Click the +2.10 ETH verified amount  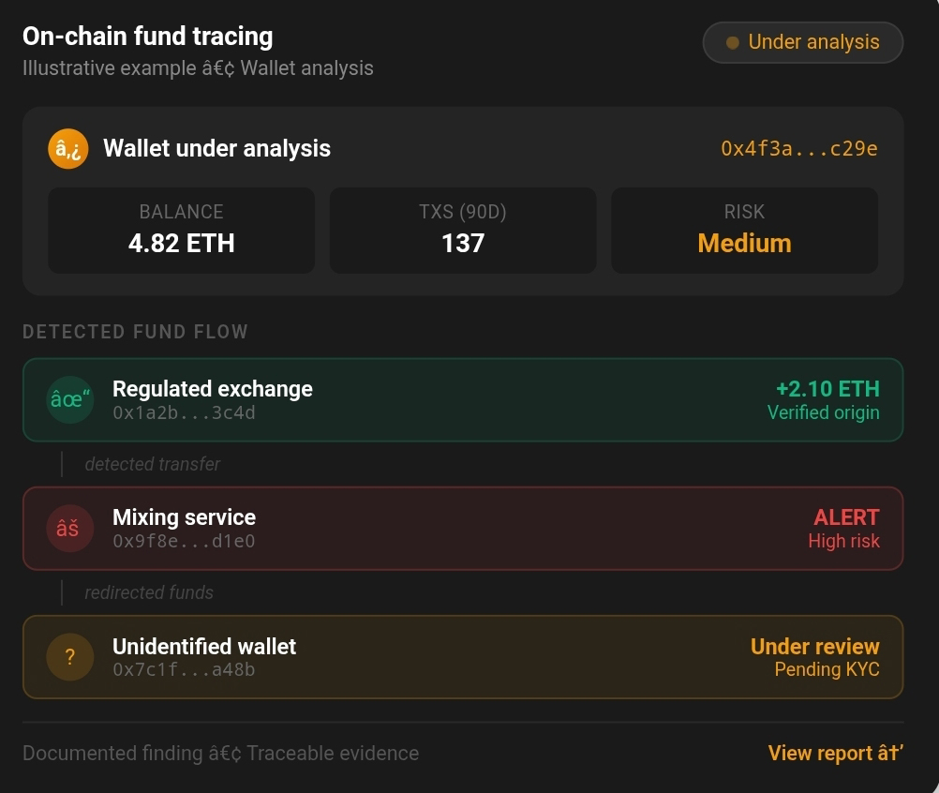click(827, 389)
